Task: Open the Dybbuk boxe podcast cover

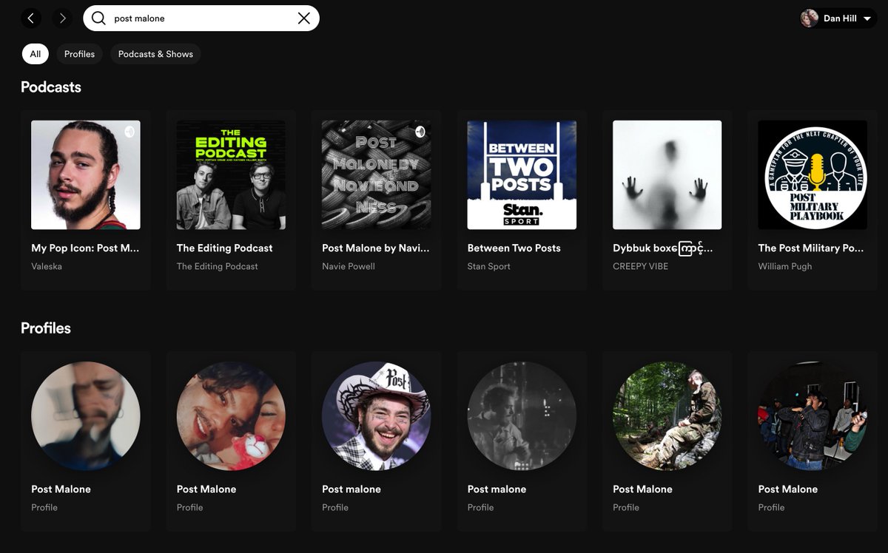Action: coord(667,175)
